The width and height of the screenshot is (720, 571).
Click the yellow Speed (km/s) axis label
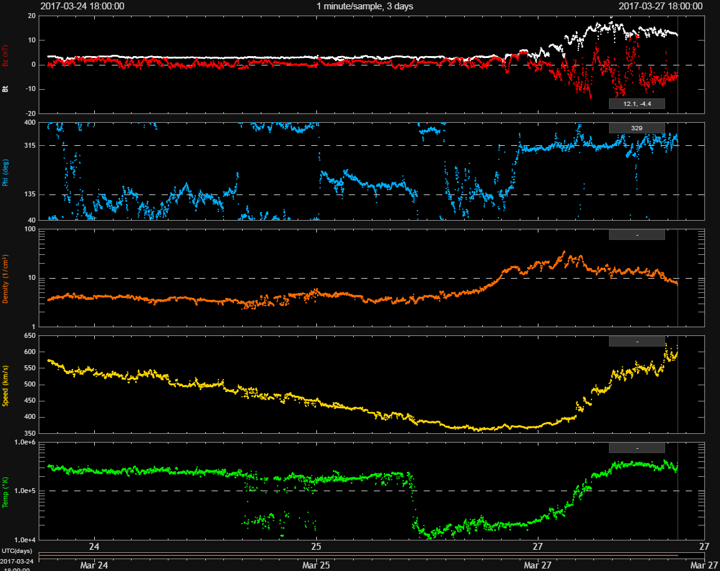pos(6,385)
